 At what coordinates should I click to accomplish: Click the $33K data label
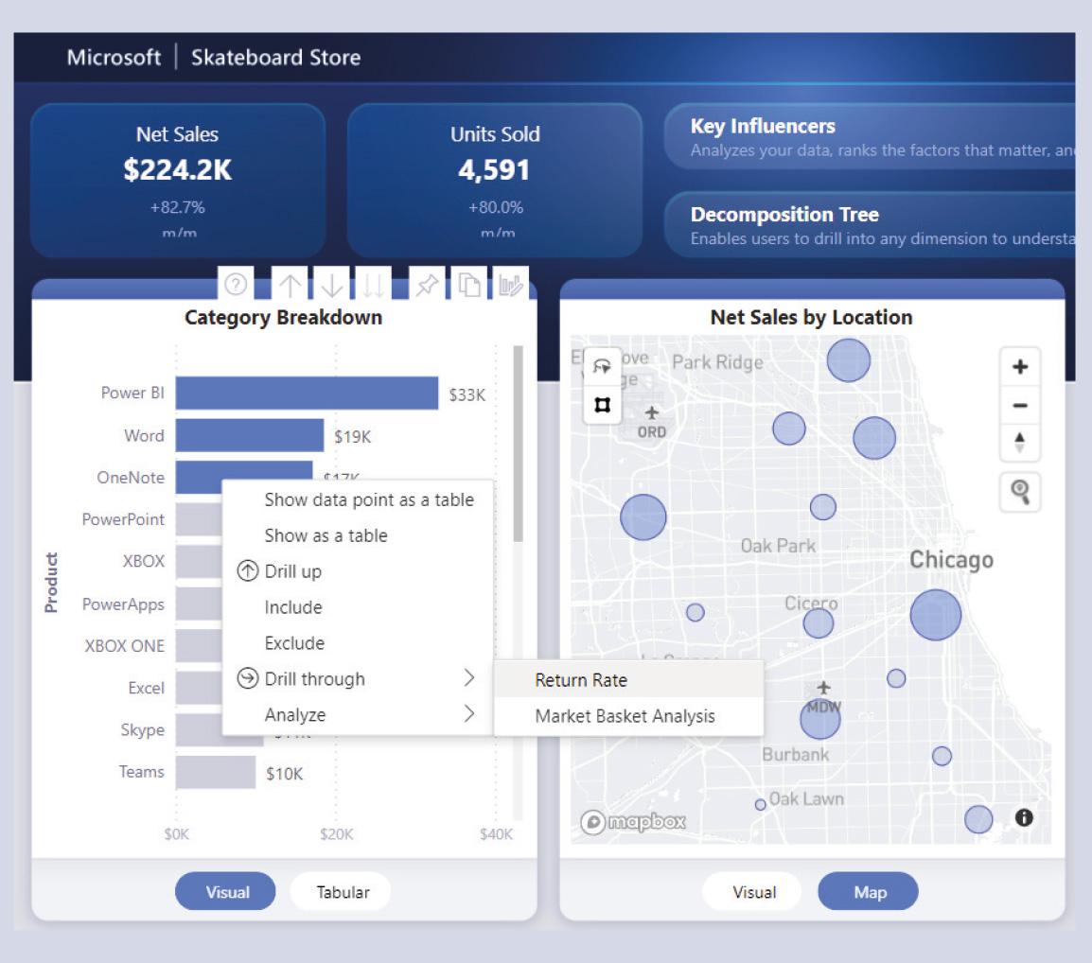pos(467,394)
